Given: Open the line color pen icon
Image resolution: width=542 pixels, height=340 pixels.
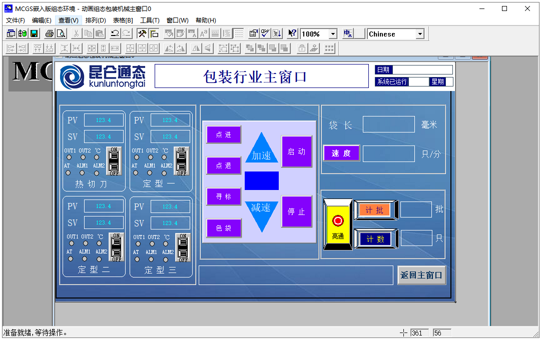Looking at the screenshot, I should coord(181,33).
